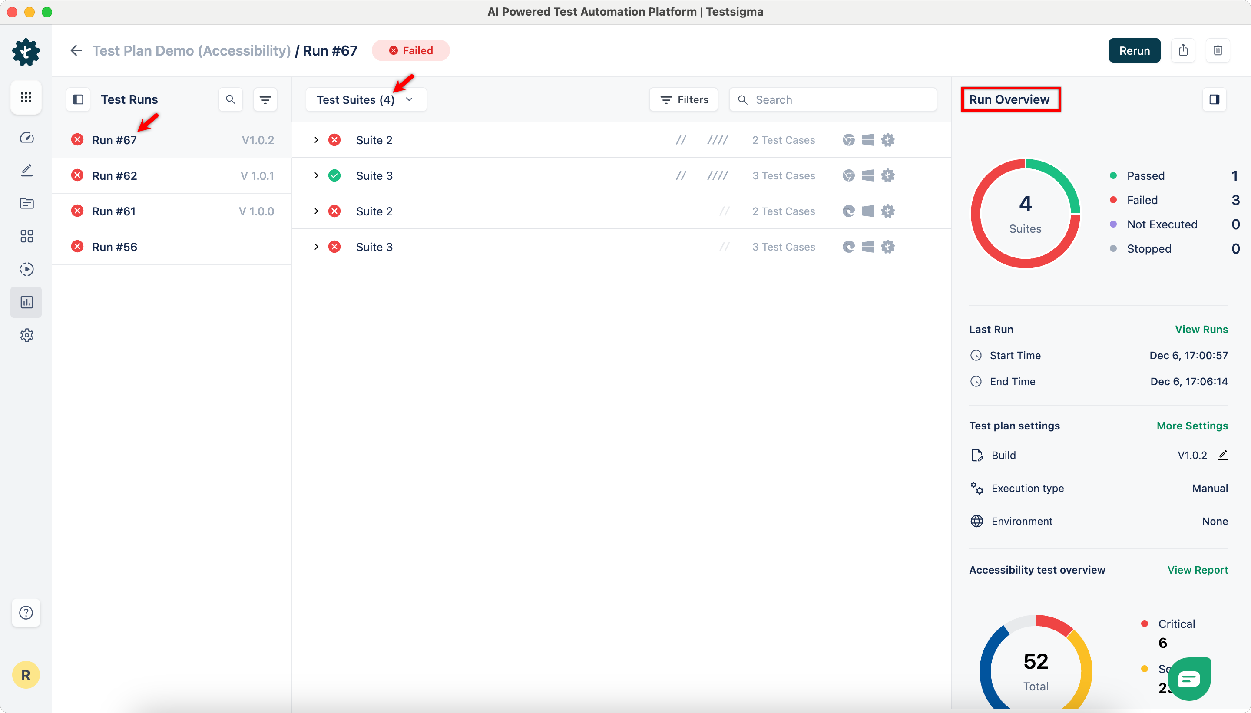Select Run #56 in Test Runs list
Image resolution: width=1251 pixels, height=713 pixels.
click(115, 247)
